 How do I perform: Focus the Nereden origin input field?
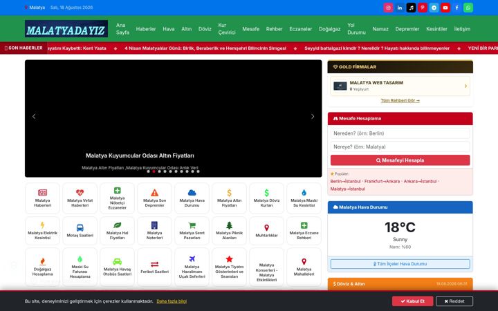click(x=400, y=133)
